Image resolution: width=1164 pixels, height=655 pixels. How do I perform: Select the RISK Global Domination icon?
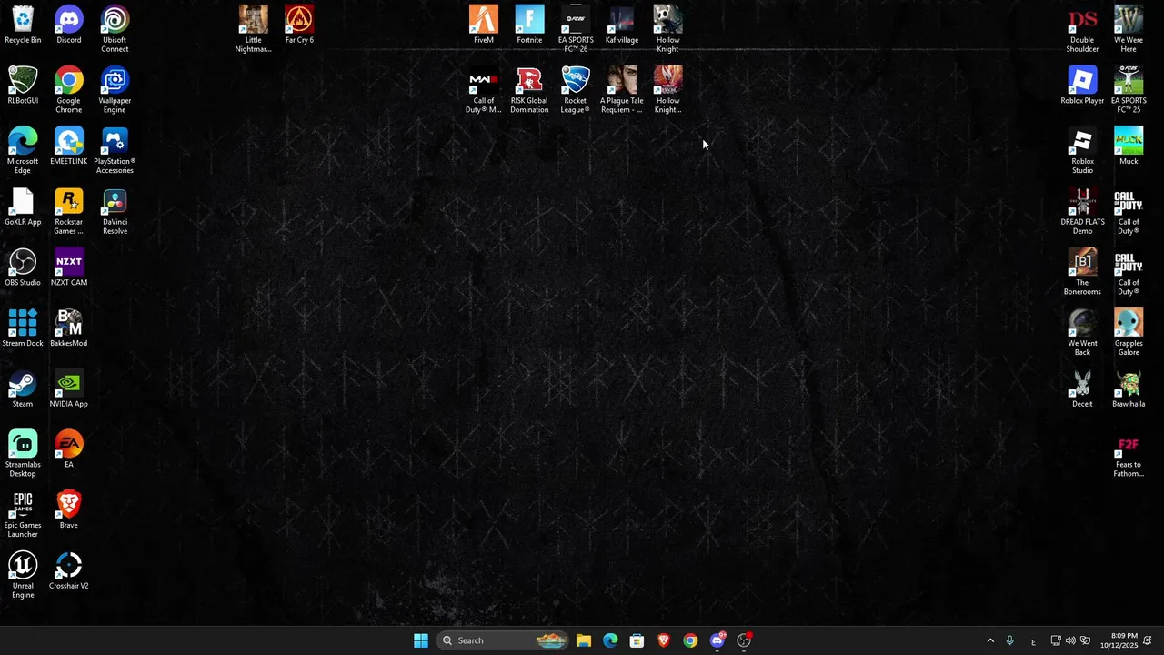coord(529,90)
